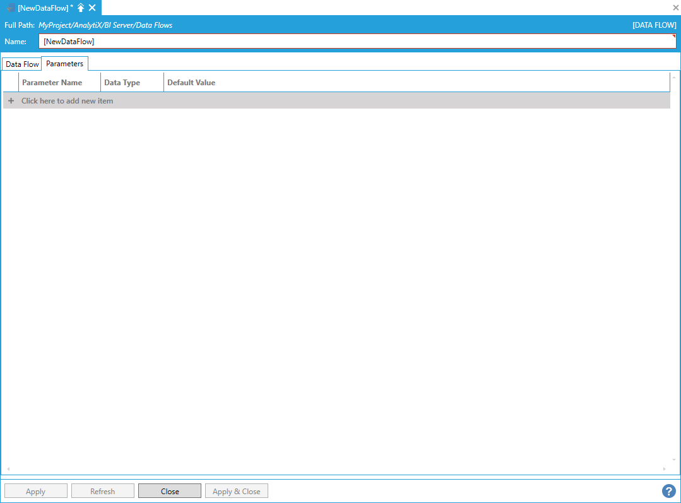Screen dimensions: 681x503
Task: Click the up-arrow float icon on NewDataFlow tab
Action: coord(81,8)
